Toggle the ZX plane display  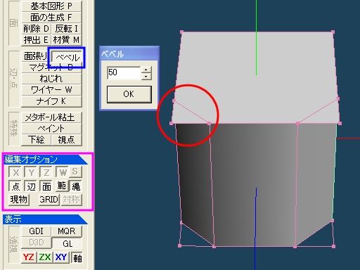tap(45, 257)
